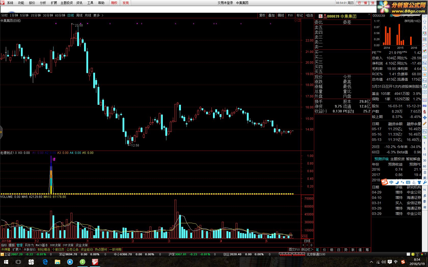Switch chart to 30分钟 period
This screenshot has height=267, width=428.
click(x=48, y=15)
